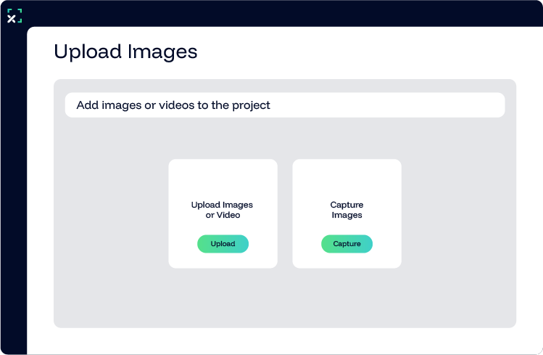Click the gray panel area right of the capture card
The width and height of the screenshot is (543, 355).
[458, 213]
